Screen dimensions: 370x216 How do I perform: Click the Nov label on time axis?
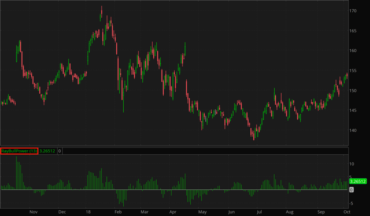point(34,212)
